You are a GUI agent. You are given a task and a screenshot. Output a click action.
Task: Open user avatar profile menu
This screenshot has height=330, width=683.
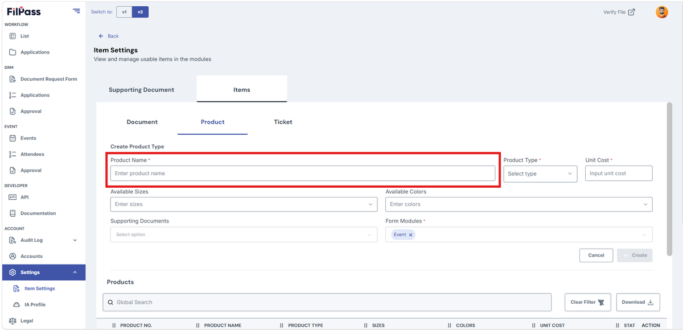click(x=661, y=12)
